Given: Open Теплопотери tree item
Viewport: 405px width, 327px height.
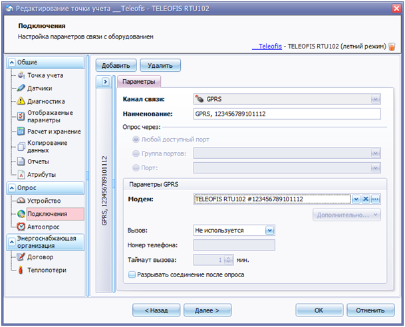Looking at the screenshot, I should [47, 271].
